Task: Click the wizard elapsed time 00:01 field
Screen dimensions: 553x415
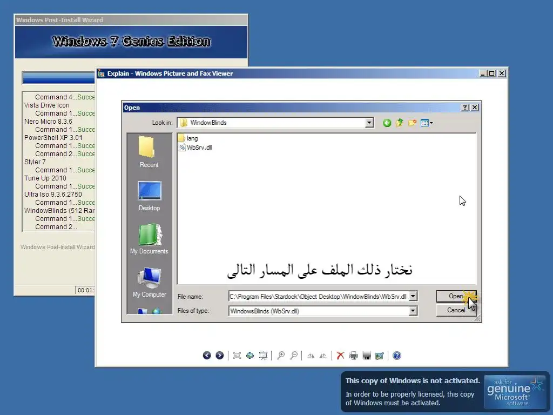Action: click(85, 290)
